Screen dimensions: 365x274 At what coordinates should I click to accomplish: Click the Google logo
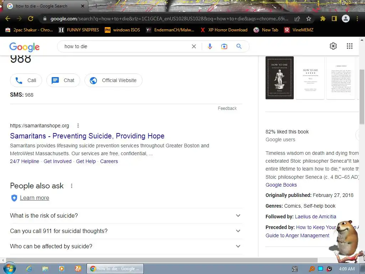25,47
